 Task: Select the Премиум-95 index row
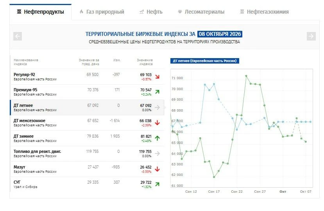click(x=88, y=92)
